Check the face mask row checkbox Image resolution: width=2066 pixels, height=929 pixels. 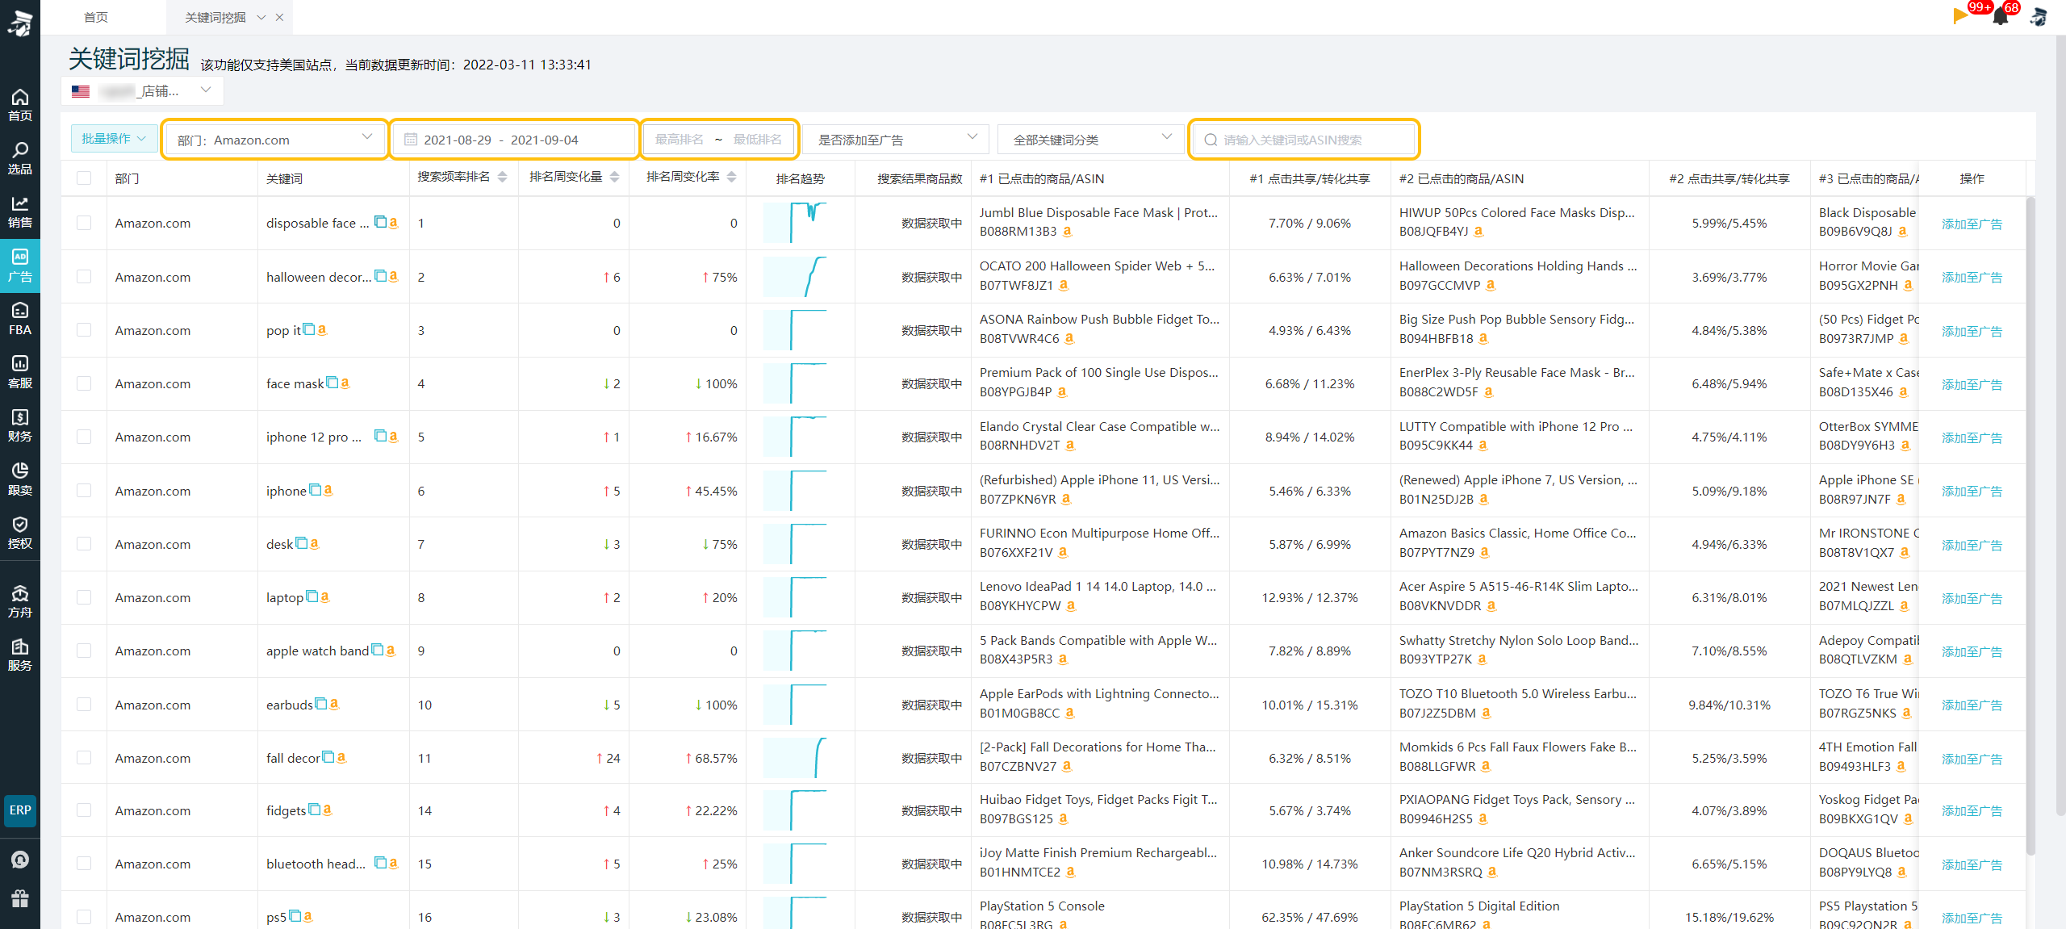click(x=84, y=383)
